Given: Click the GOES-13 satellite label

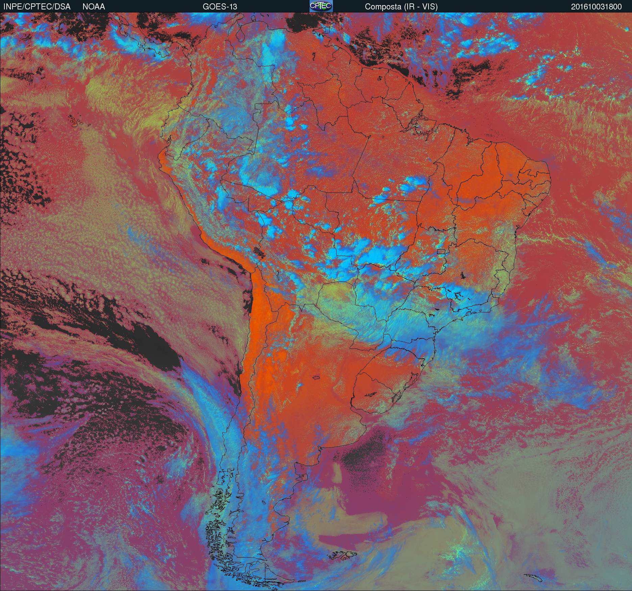Looking at the screenshot, I should [x=220, y=7].
